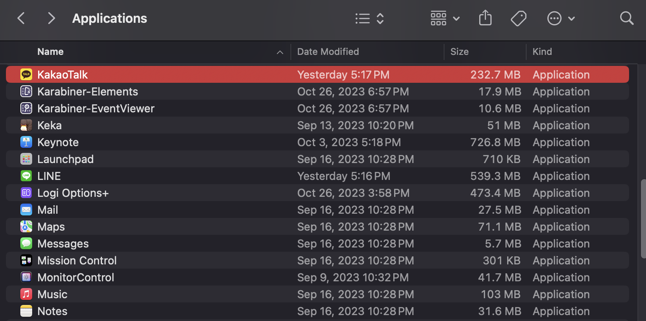Click the Karabiner-Elements file name
Image resolution: width=646 pixels, height=321 pixels.
pyautogui.click(x=88, y=92)
